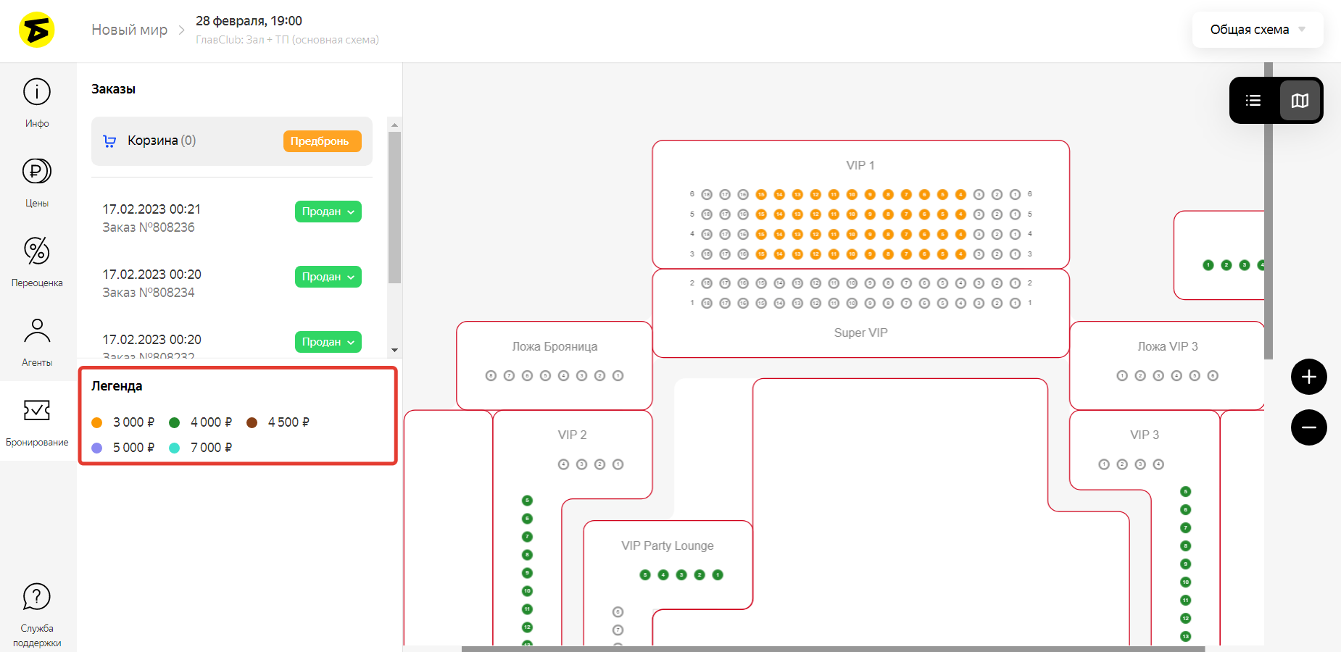Viewport: 1341px width, 652px height.
Task: Click the Заказы heading
Action: 113,89
